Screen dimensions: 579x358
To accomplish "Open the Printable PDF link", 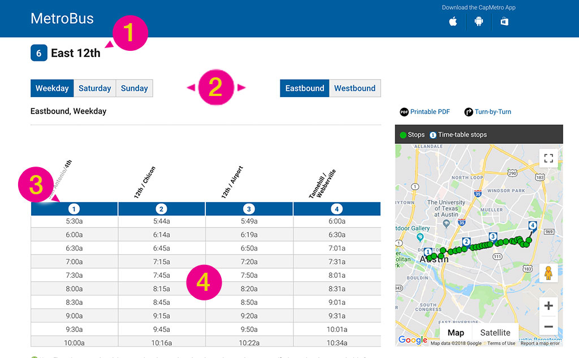I will click(x=430, y=112).
